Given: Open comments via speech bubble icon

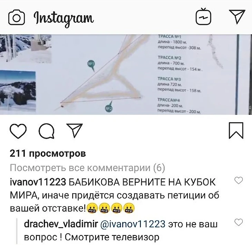Looking at the screenshot, I should click(x=47, y=131).
